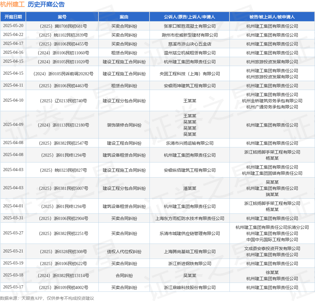Select case number (2025)浙0106民初622号
Screen dimensions: 315x301
point(62,264)
